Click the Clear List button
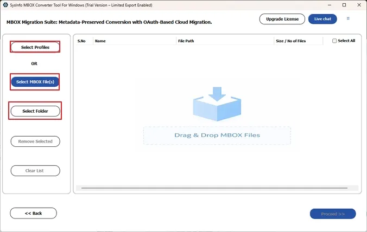Viewport: 367px width, 232px height. (35, 171)
